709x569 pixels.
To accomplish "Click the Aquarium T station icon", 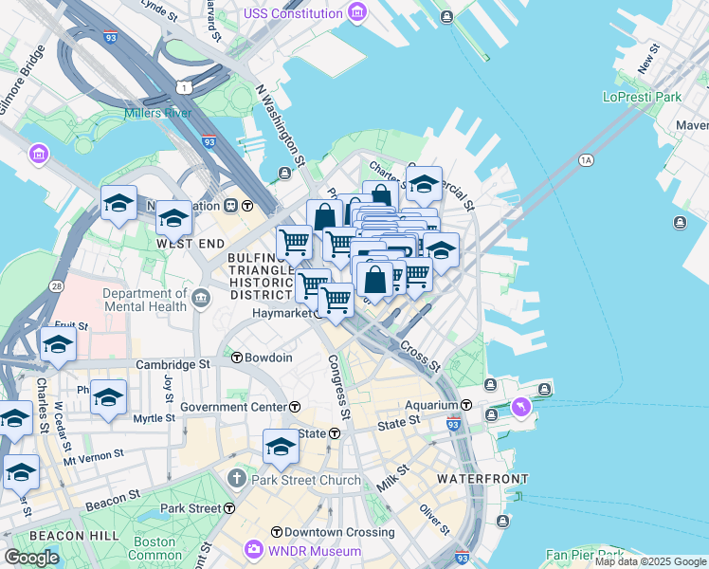I will (x=466, y=405).
